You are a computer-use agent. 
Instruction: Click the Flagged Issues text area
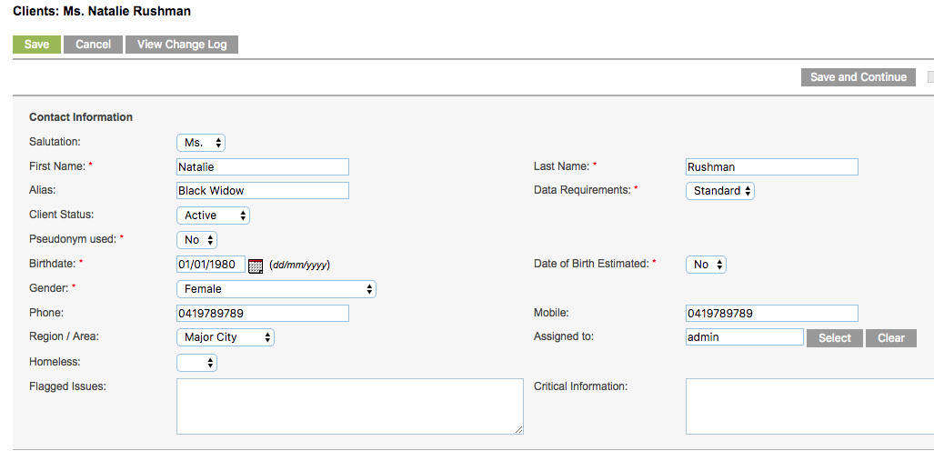tap(349, 406)
